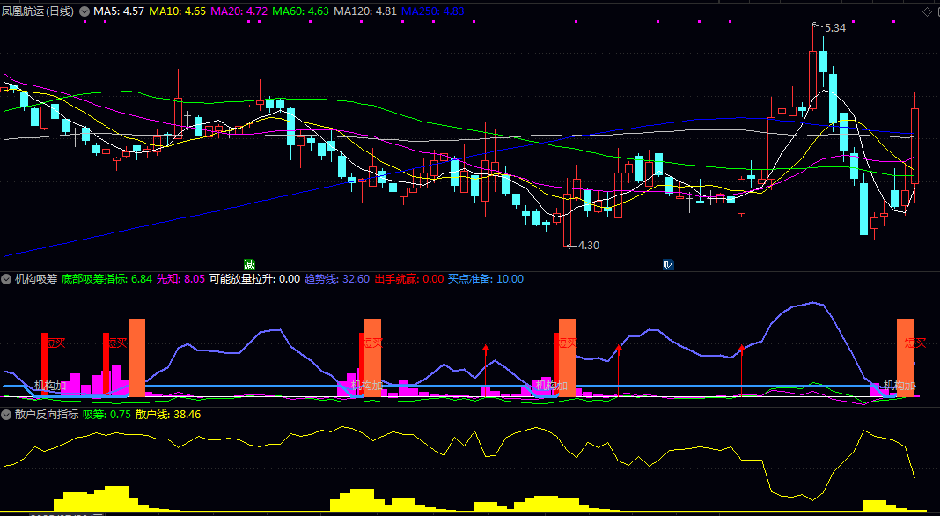Image resolution: width=940 pixels, height=516 pixels.
Task: Click the leftmost 短买 signal label
Action: tap(55, 343)
